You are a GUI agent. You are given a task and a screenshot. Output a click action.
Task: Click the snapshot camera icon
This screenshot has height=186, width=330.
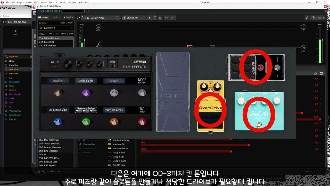pyautogui.click(x=124, y=18)
